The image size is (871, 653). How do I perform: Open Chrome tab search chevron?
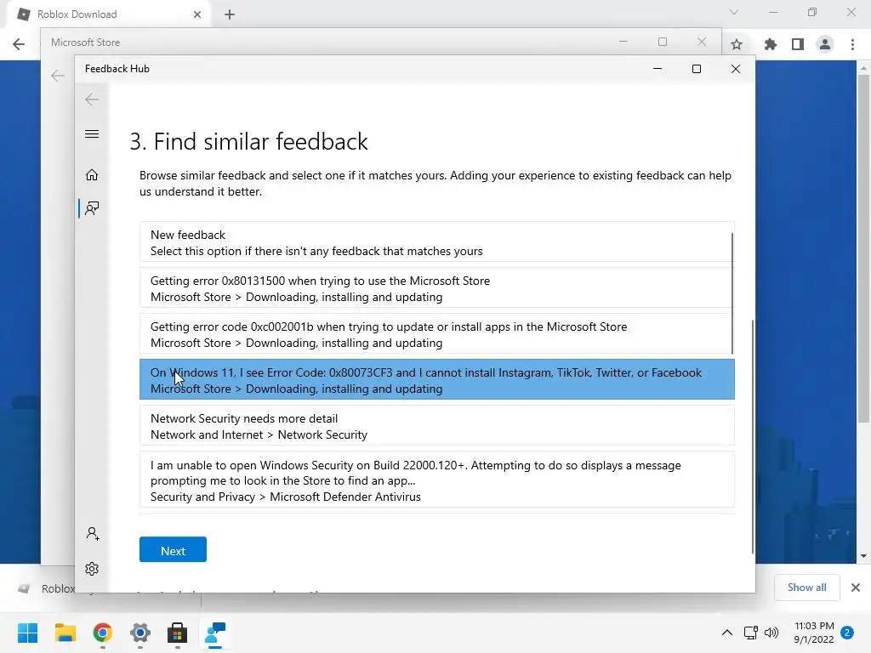(734, 12)
